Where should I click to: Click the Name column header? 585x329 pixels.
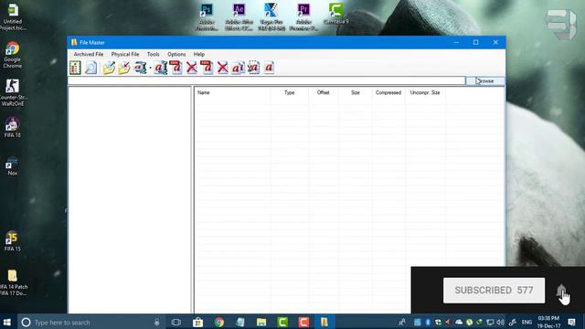click(x=232, y=92)
